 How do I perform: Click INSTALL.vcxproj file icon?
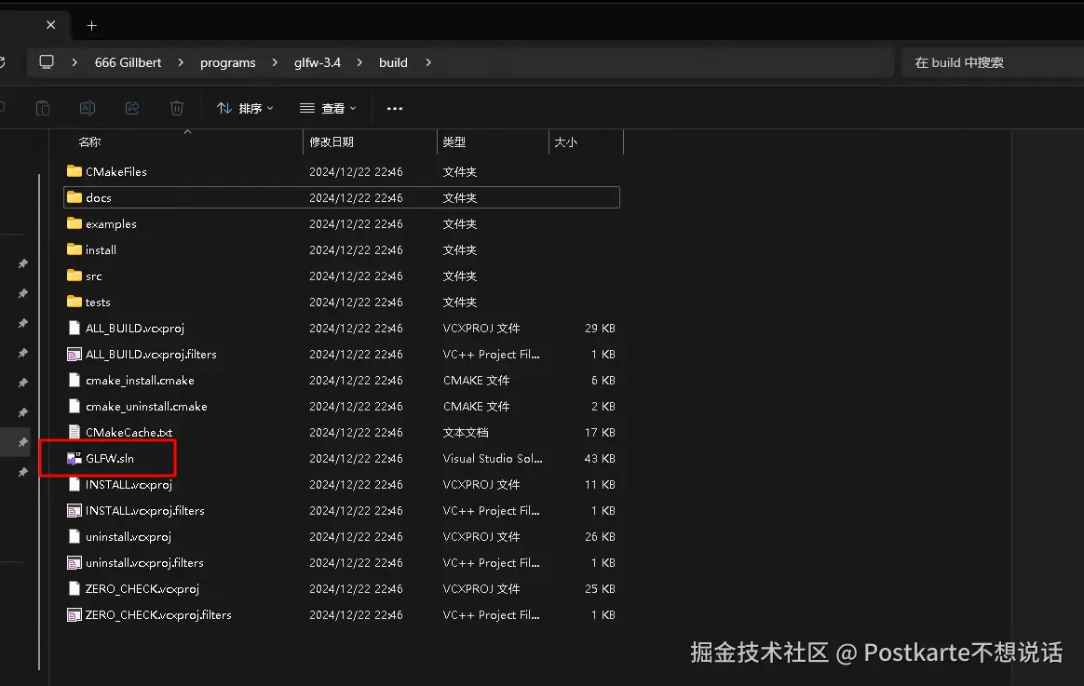[74, 484]
